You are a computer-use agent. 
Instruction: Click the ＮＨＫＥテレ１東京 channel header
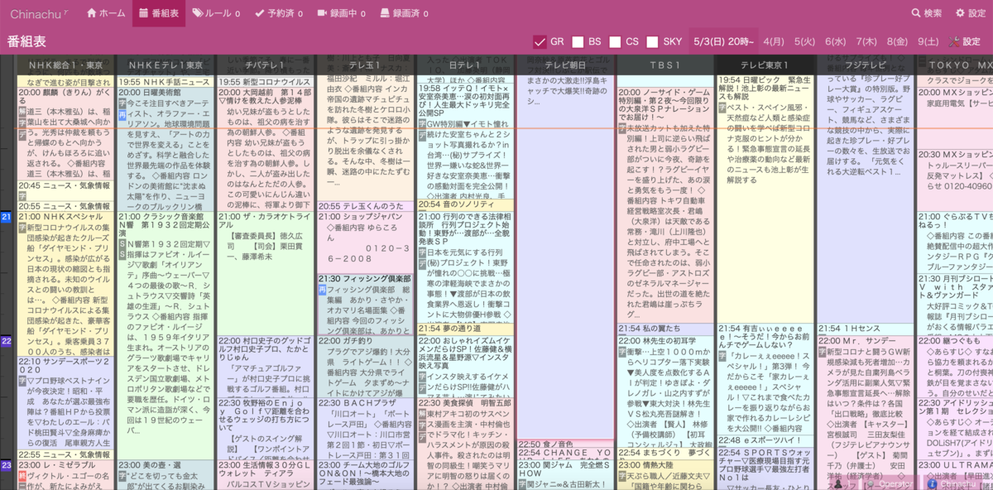(x=165, y=65)
